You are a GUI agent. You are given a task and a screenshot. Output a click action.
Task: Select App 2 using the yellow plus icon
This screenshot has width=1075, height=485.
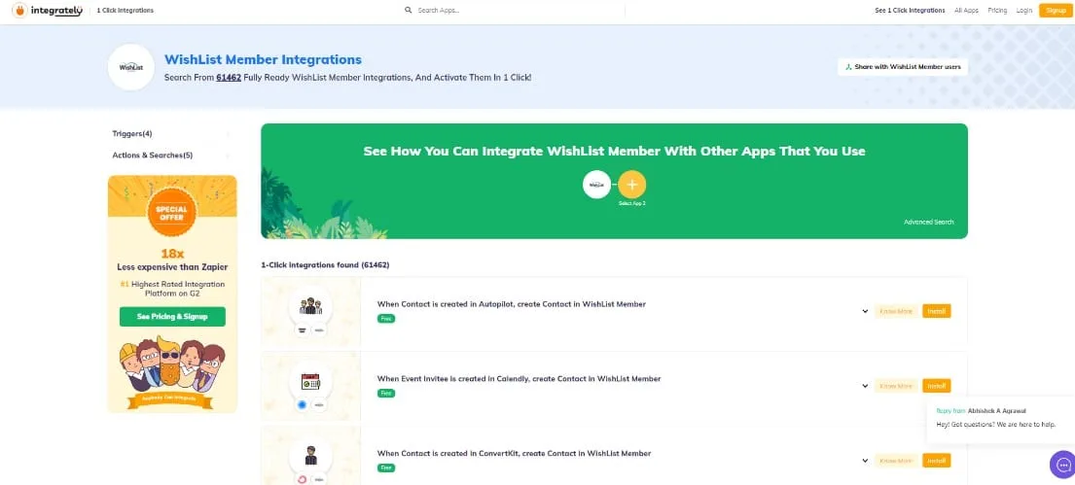click(x=631, y=185)
